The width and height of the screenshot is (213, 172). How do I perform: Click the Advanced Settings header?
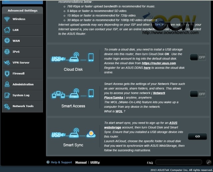click(23, 10)
